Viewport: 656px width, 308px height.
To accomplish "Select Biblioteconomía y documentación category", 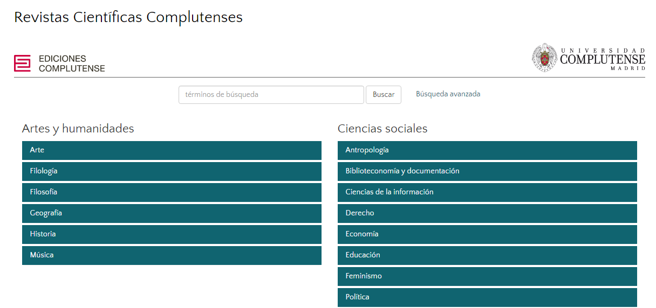I will click(x=487, y=171).
